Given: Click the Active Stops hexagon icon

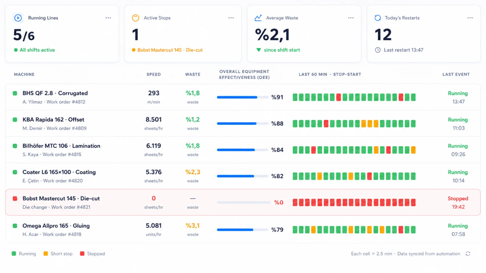Looking at the screenshot, I should [135, 18].
